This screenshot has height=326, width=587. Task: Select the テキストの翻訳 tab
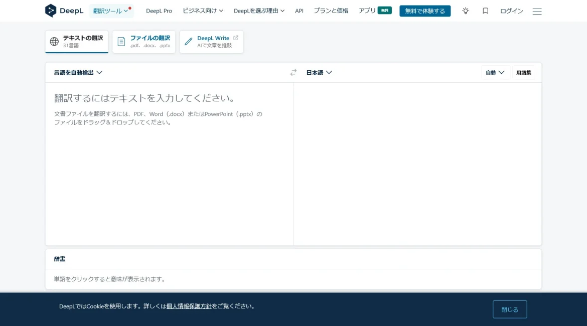(x=77, y=42)
